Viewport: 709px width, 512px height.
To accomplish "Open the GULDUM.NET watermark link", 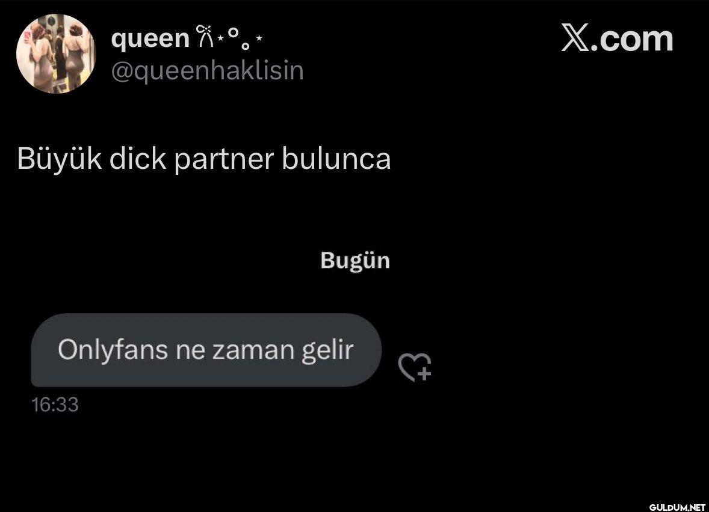I will click(677, 507).
